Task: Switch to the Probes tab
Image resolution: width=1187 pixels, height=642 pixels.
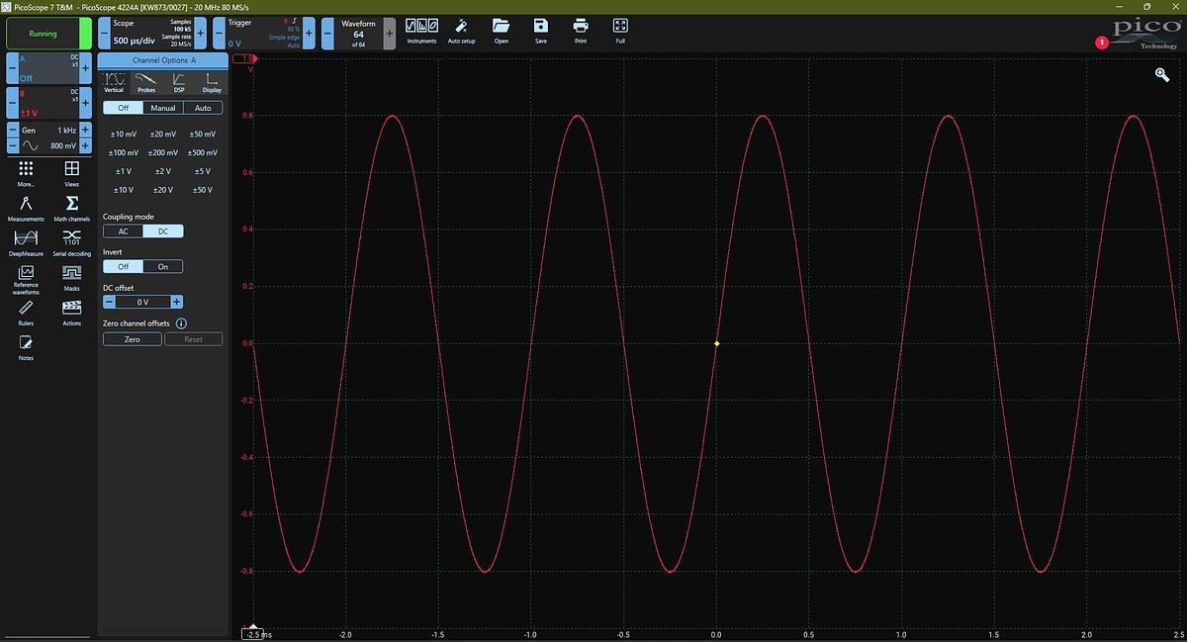Action: (146, 81)
